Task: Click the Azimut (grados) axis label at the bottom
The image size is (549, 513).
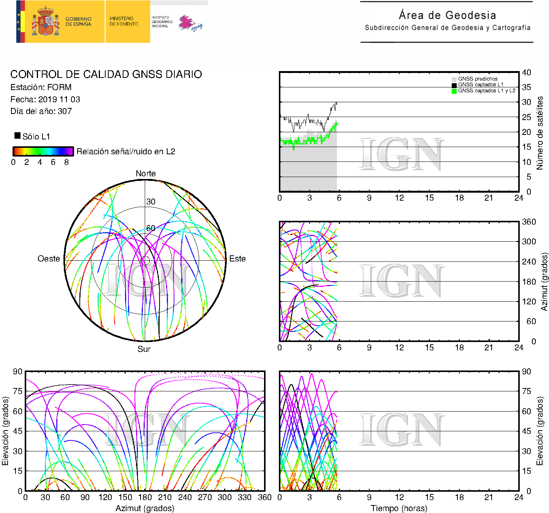Action: coord(145,508)
